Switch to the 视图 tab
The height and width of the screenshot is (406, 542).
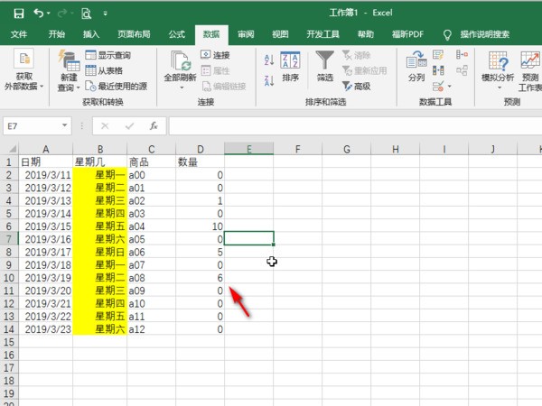280,34
